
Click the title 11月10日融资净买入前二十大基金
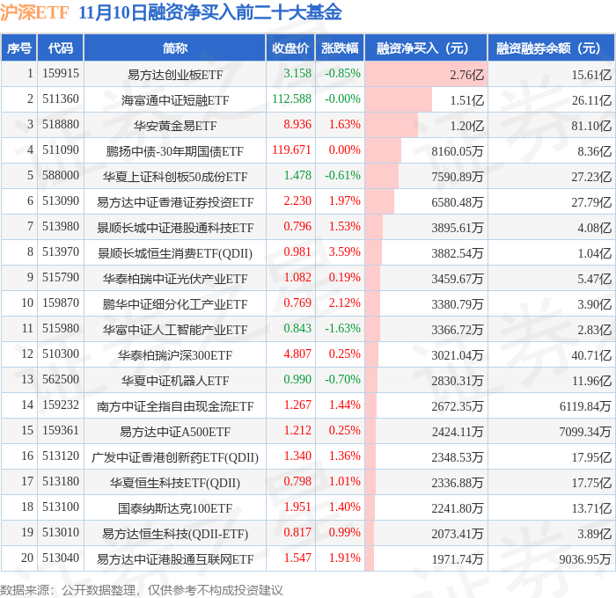(209, 12)
